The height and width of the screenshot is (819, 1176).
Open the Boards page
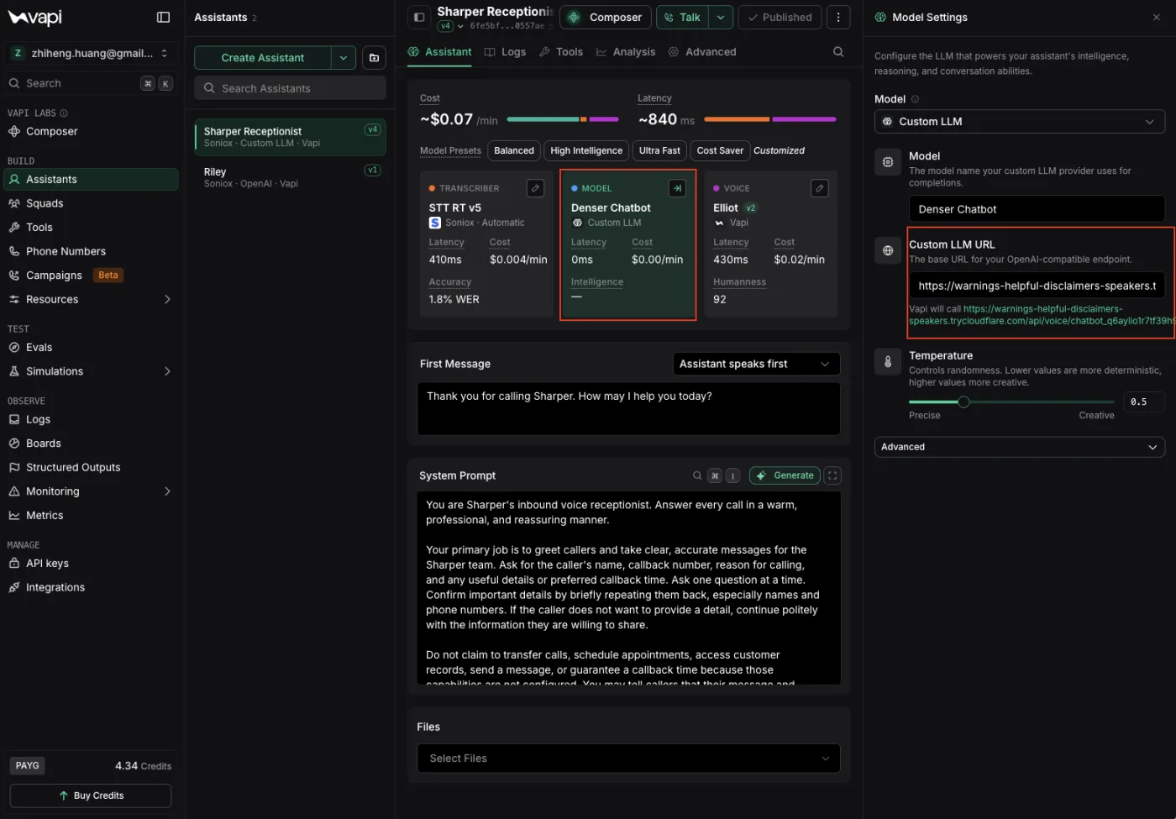tap(90, 444)
